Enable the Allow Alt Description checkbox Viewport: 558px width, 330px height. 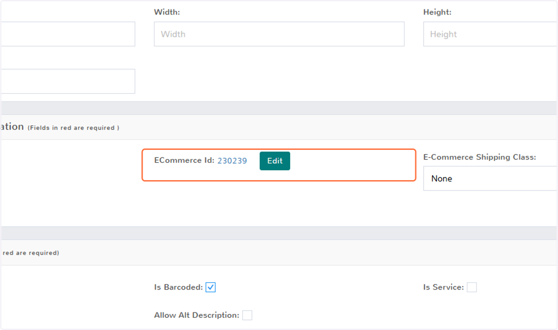click(x=247, y=315)
